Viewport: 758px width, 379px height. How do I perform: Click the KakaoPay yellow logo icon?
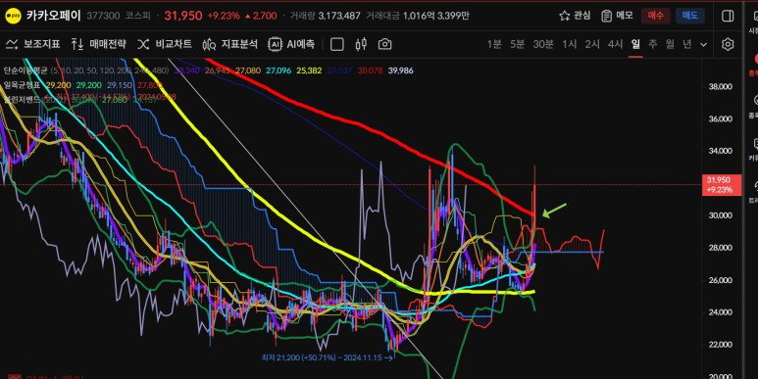[13, 16]
